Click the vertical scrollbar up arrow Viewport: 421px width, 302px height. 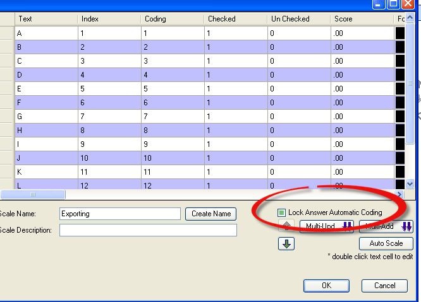coord(410,18)
